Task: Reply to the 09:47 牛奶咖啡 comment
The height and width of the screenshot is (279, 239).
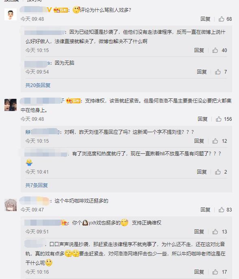Action: coord(205,209)
